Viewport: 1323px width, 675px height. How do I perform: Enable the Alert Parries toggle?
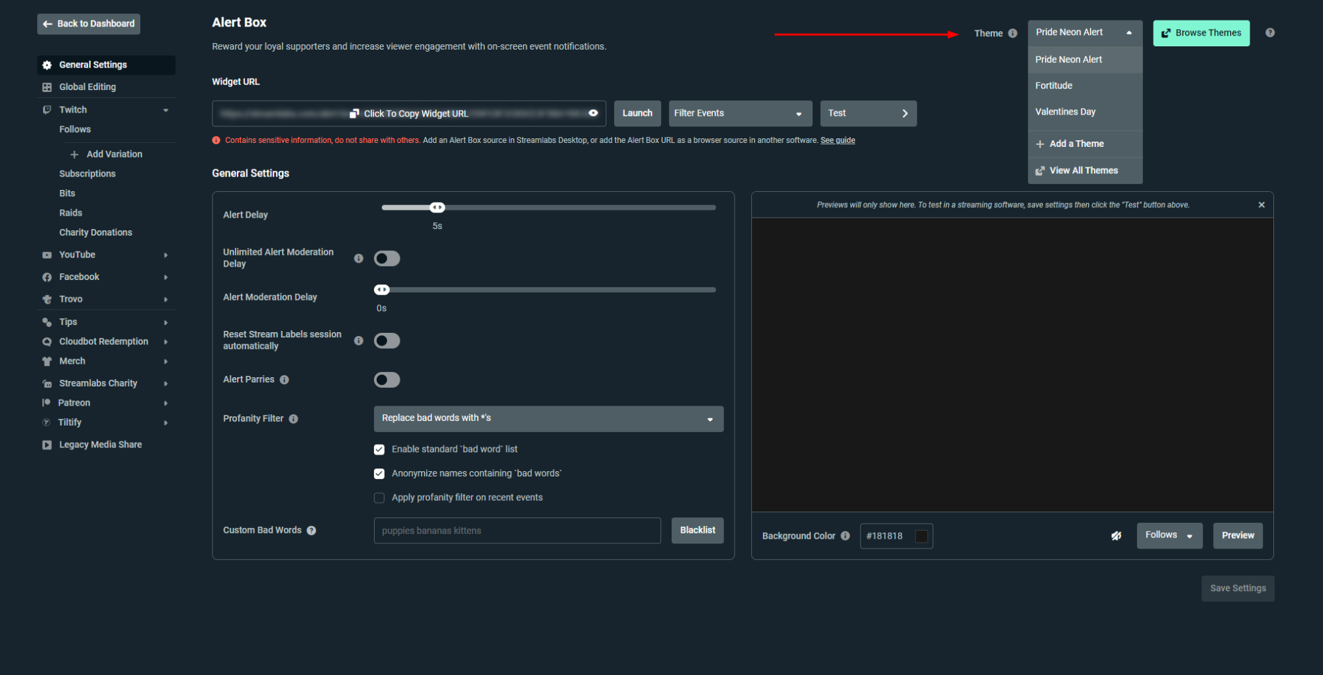pyautogui.click(x=387, y=380)
